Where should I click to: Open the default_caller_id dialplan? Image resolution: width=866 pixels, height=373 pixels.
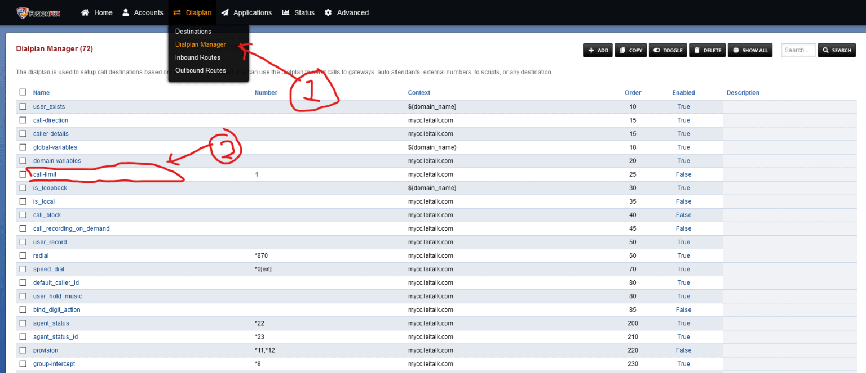(56, 282)
